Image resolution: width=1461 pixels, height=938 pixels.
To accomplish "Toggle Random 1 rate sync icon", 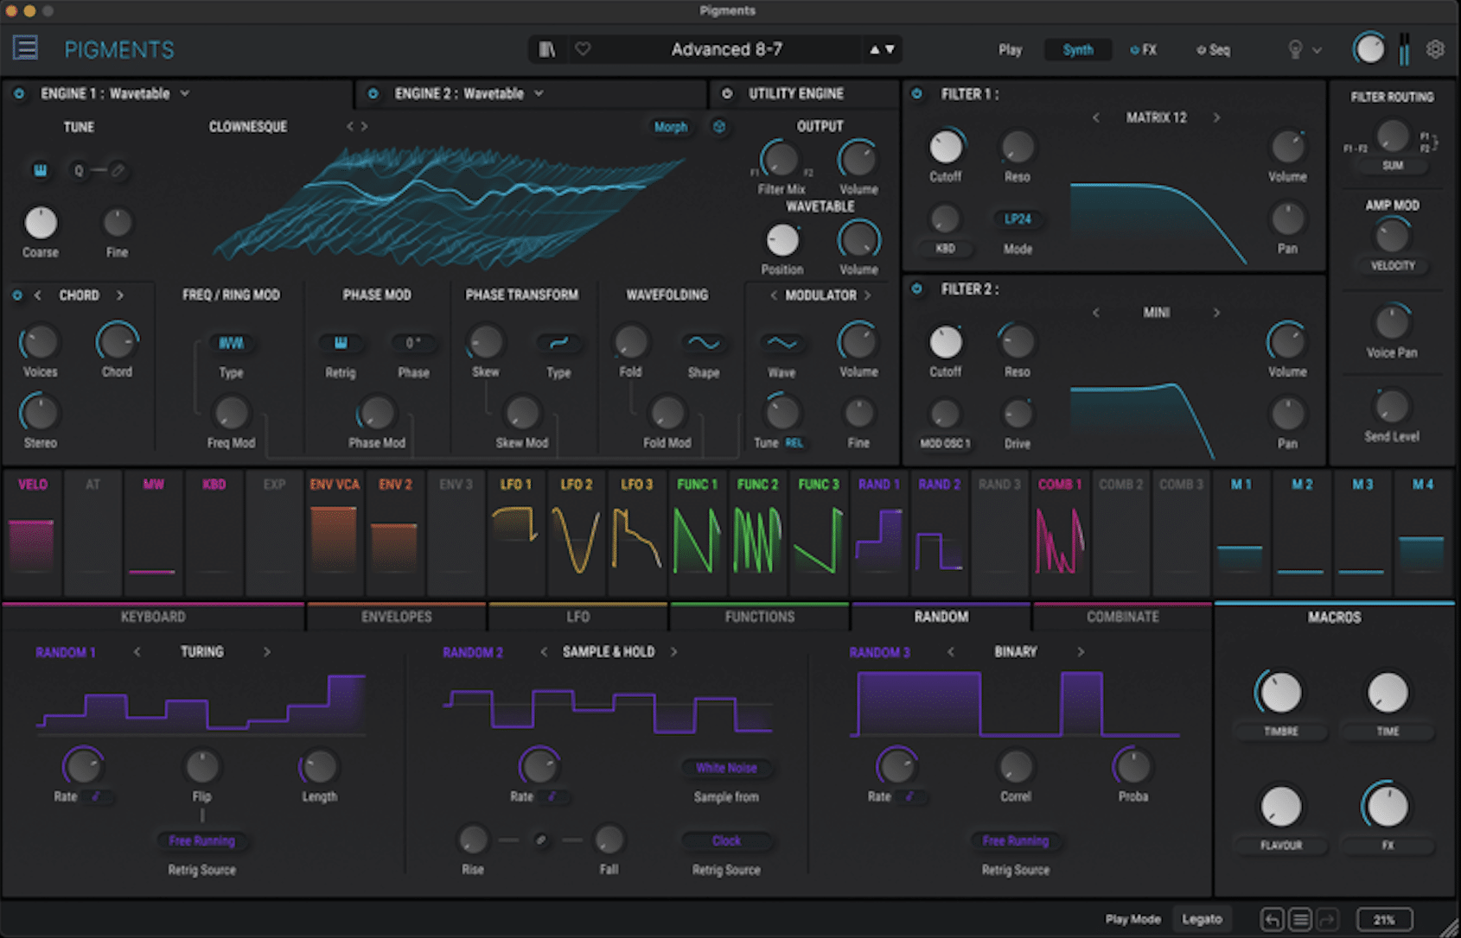I will pos(97,796).
